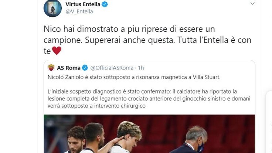Click the bearded player in the photo
The width and height of the screenshot is (272, 153).
click(x=75, y=140)
